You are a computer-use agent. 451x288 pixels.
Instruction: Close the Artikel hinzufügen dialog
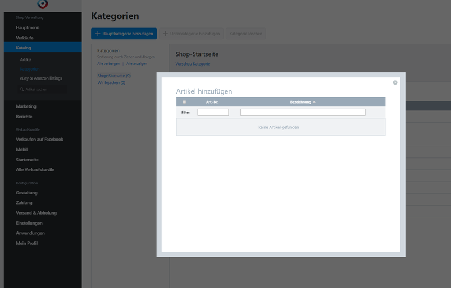tap(395, 82)
